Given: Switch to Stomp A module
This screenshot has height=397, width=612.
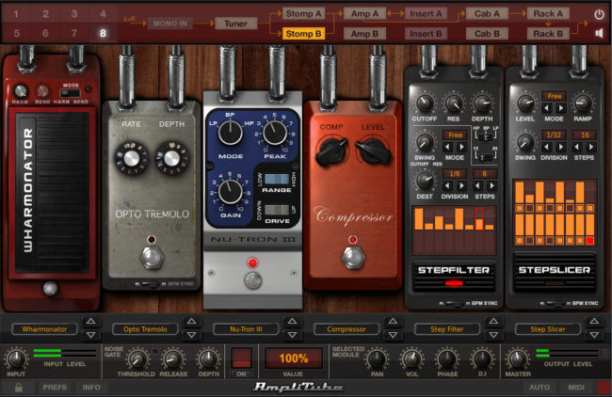Looking at the screenshot, I should point(303,14).
